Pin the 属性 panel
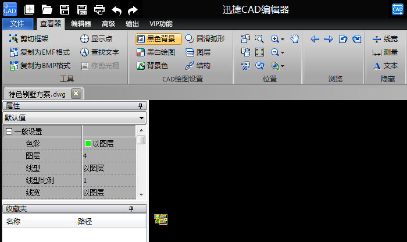Image resolution: width=407 pixels, height=242 pixels. 140,106
